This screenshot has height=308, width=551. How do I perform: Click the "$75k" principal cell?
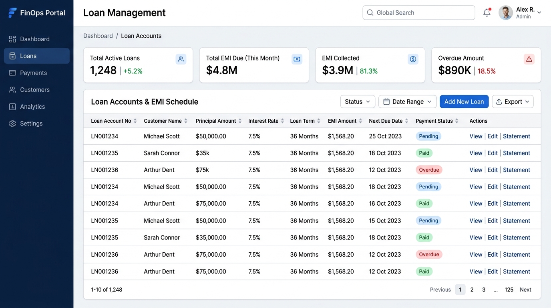(203, 170)
